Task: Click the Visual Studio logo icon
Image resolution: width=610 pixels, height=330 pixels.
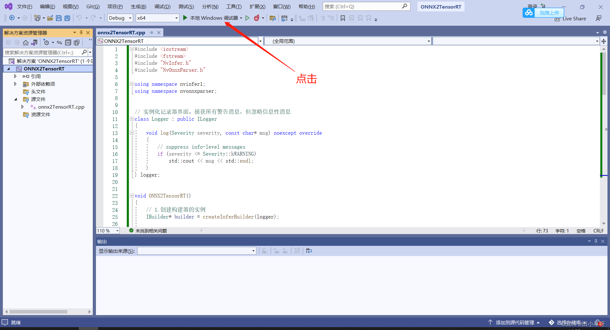Action: point(9,6)
